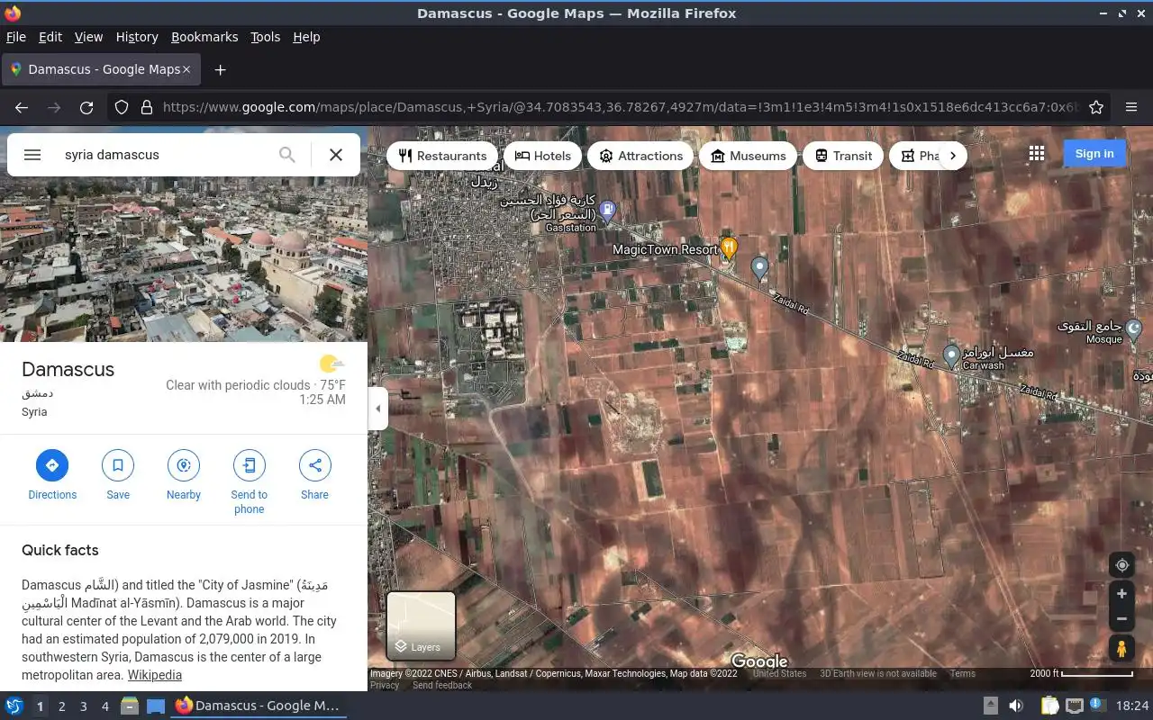Screen dimensions: 1153x720
Task: Click the Privacy link
Action: [385, 686]
